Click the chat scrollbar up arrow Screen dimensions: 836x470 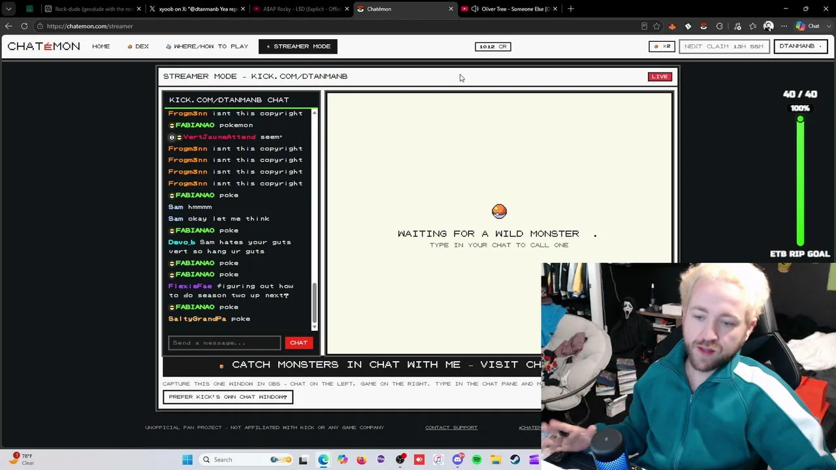pyautogui.click(x=314, y=114)
